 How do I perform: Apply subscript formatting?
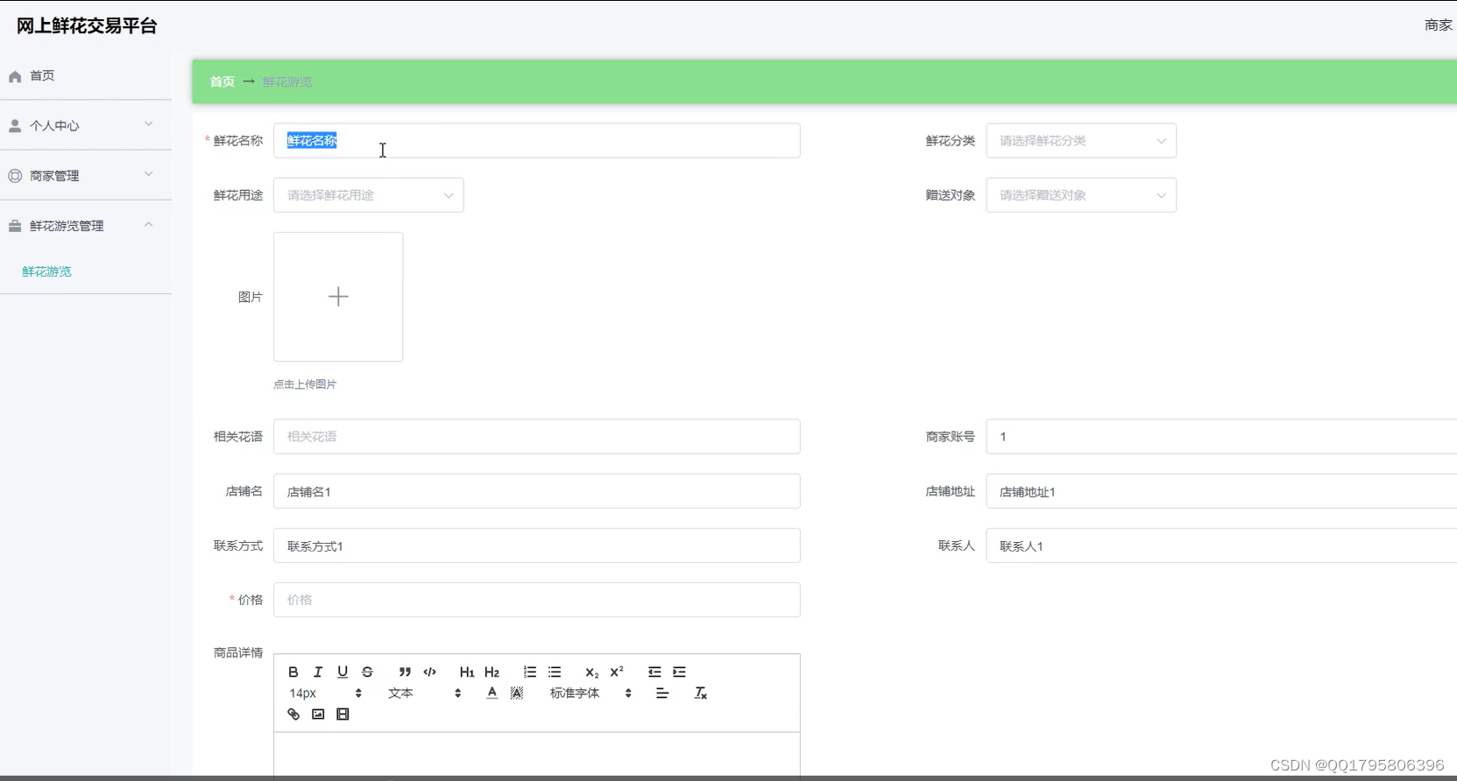click(x=592, y=672)
